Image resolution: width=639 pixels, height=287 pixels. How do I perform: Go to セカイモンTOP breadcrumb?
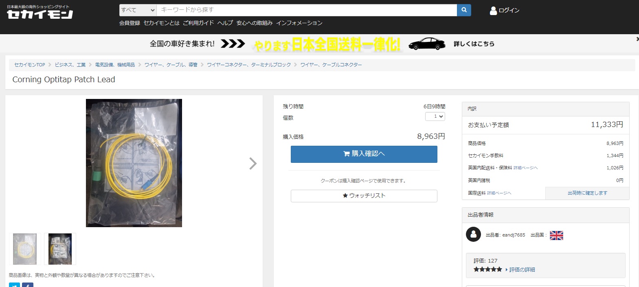tap(30, 65)
